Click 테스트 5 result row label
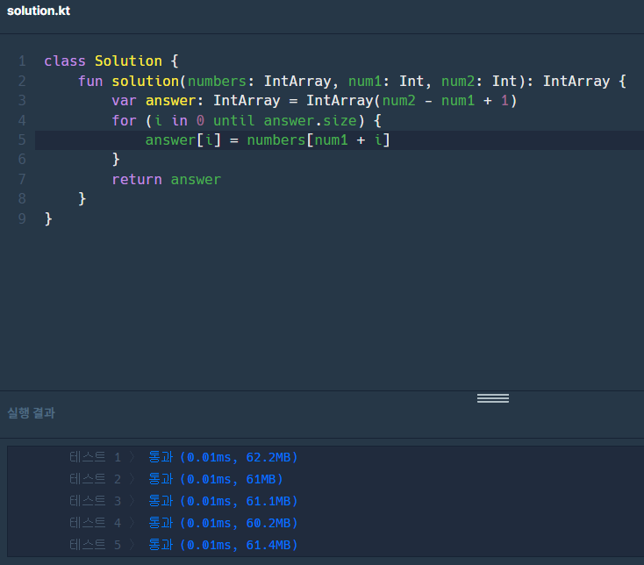644x565 pixels. pyautogui.click(x=96, y=545)
